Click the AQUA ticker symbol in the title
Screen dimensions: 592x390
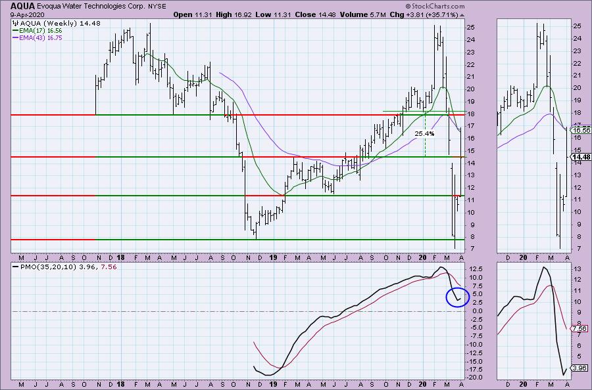pyautogui.click(x=22, y=6)
